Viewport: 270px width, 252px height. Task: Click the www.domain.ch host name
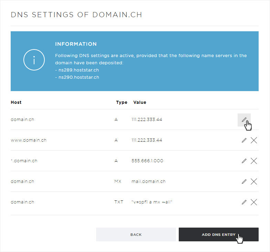[29, 140]
